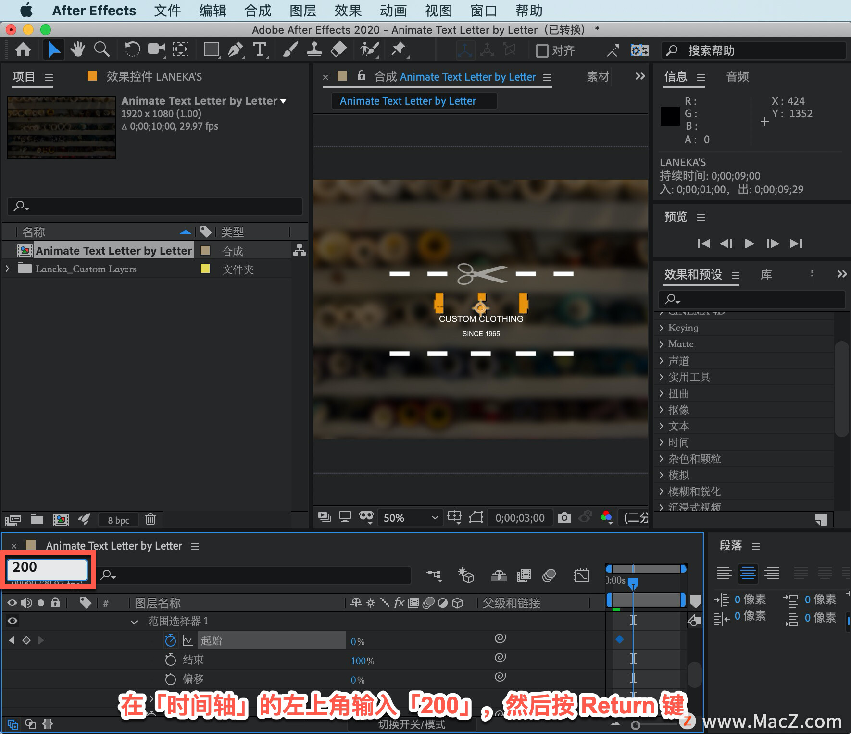Click the 8 bpc color depth button
Viewport: 851px width, 734px height.
(118, 520)
